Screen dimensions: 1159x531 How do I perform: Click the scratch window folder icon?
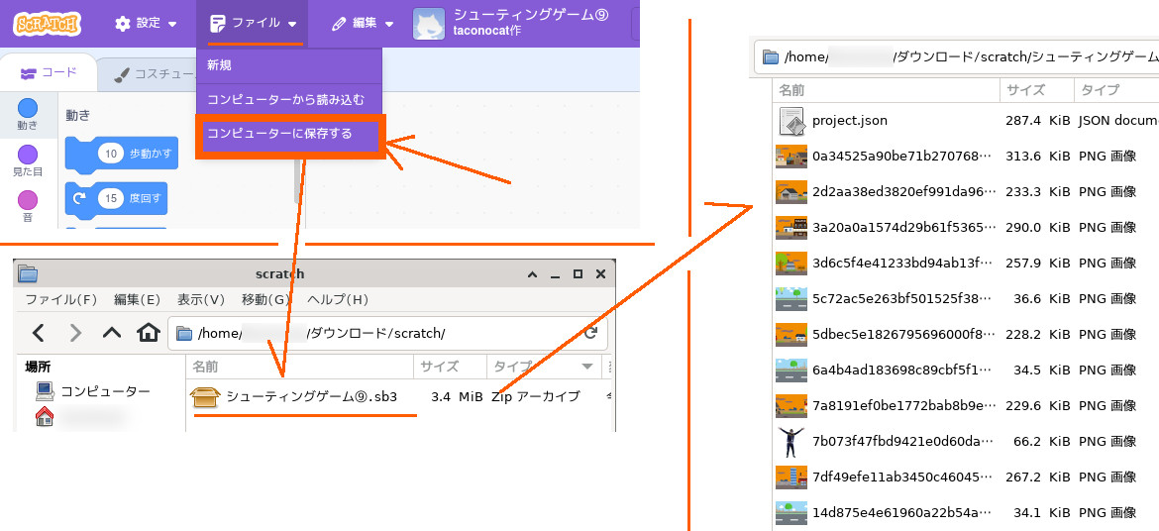tap(28, 273)
